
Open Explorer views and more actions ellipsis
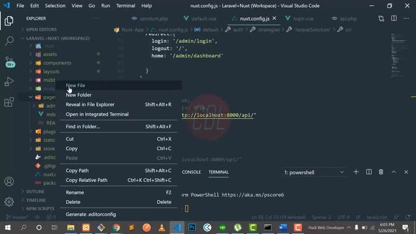(x=97, y=18)
